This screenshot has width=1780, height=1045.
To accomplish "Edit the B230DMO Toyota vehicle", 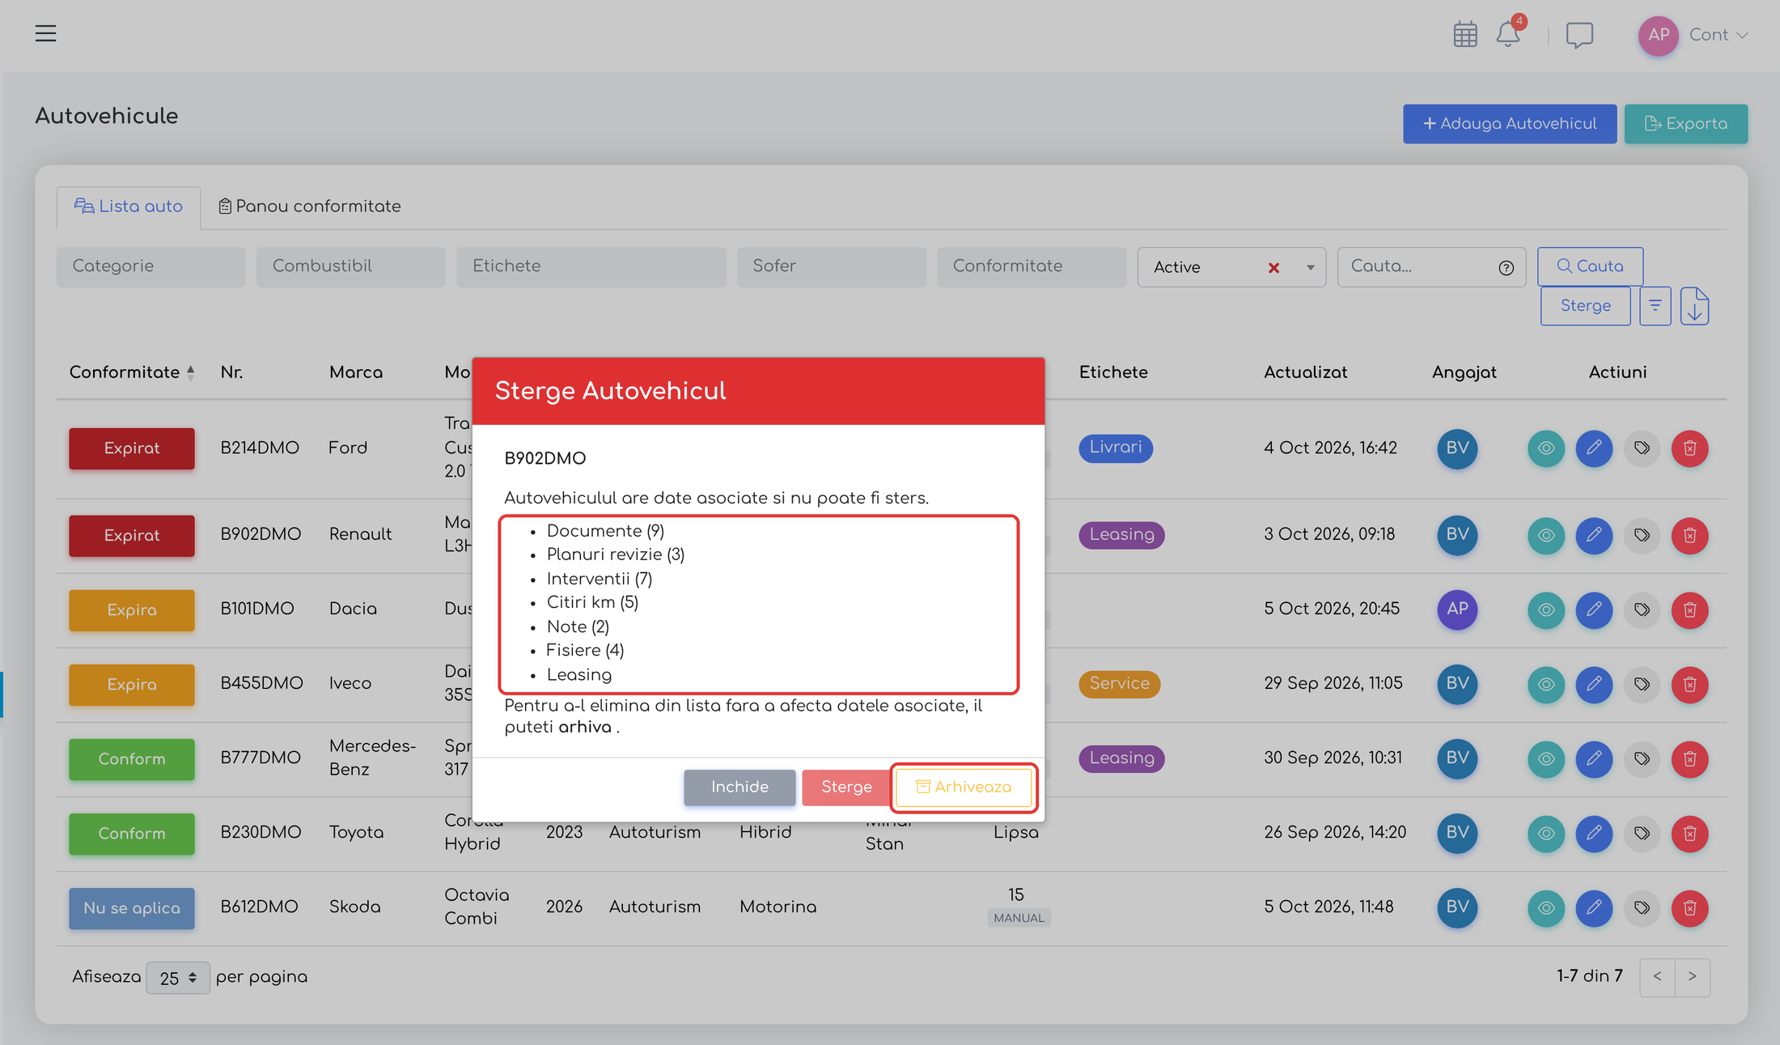I will (x=1594, y=833).
